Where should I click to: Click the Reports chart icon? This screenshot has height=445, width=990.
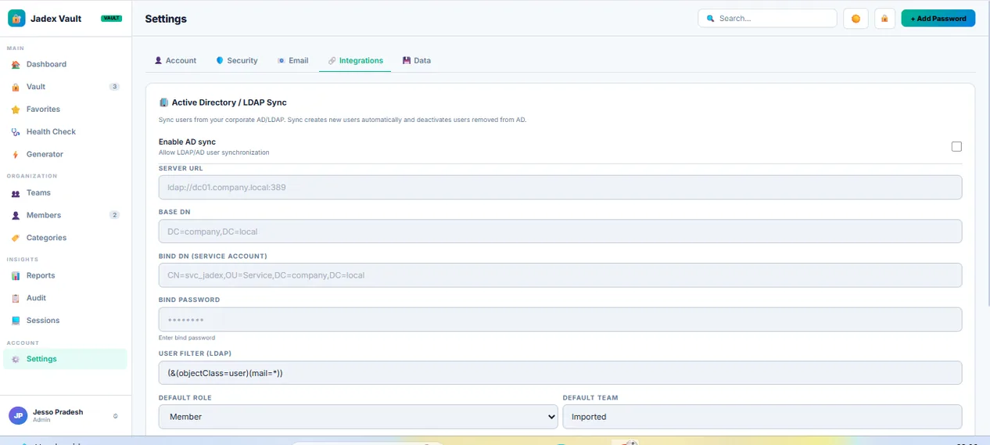click(16, 276)
